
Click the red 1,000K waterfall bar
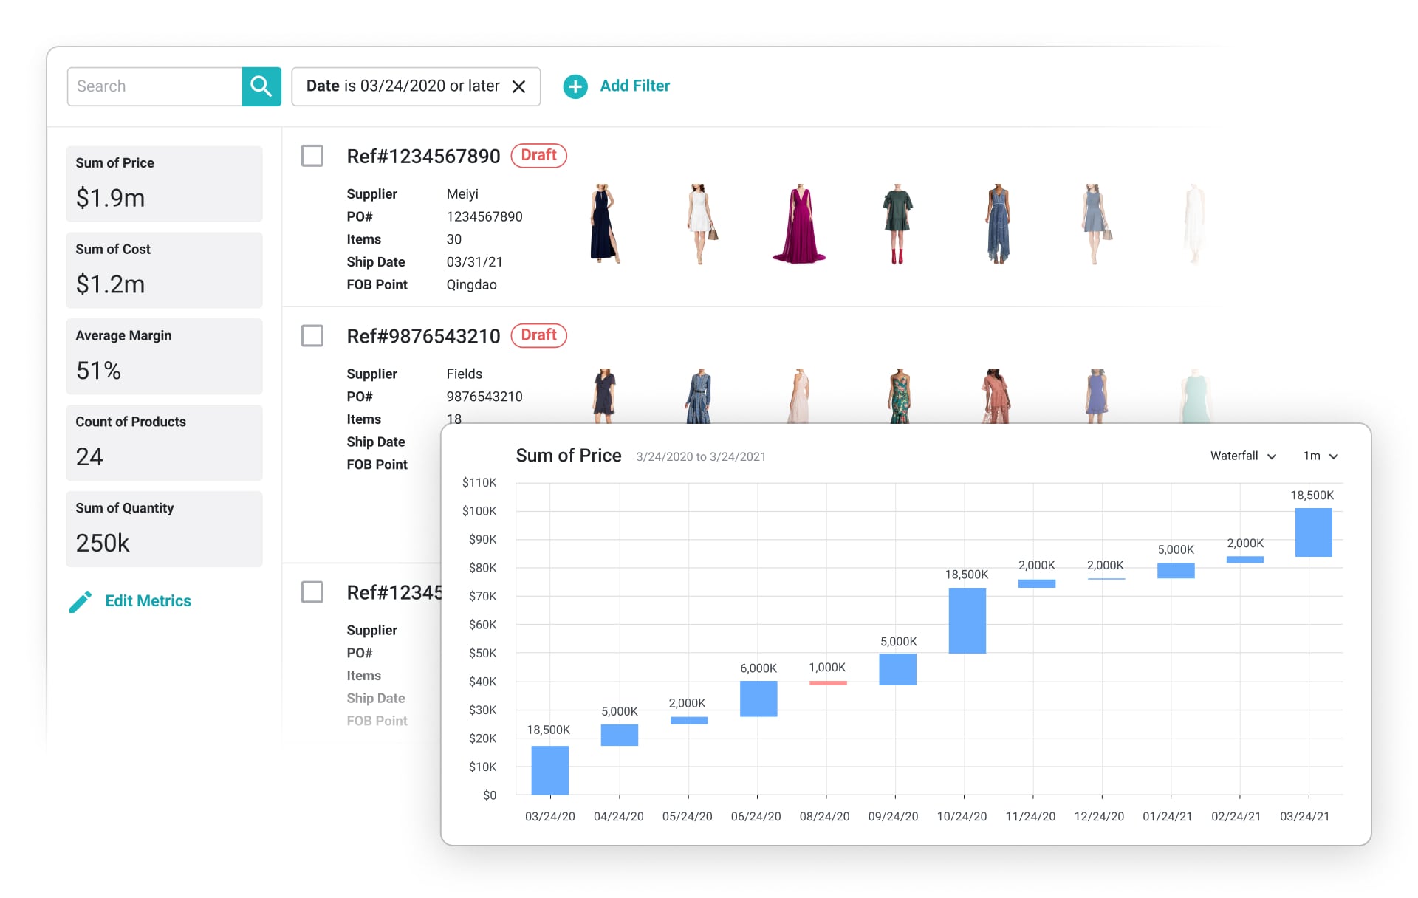827,682
